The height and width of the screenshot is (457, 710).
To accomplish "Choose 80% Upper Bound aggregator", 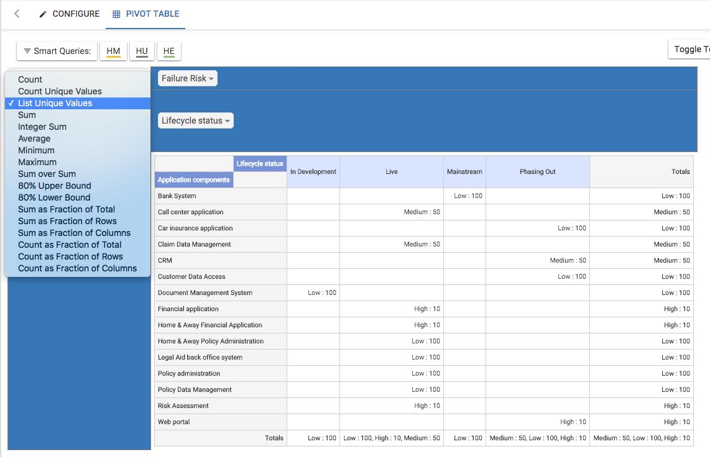I will click(x=55, y=186).
